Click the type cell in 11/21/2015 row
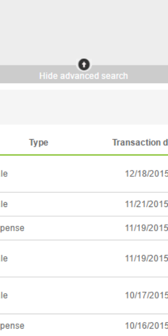This screenshot has width=168, height=336. point(4,204)
